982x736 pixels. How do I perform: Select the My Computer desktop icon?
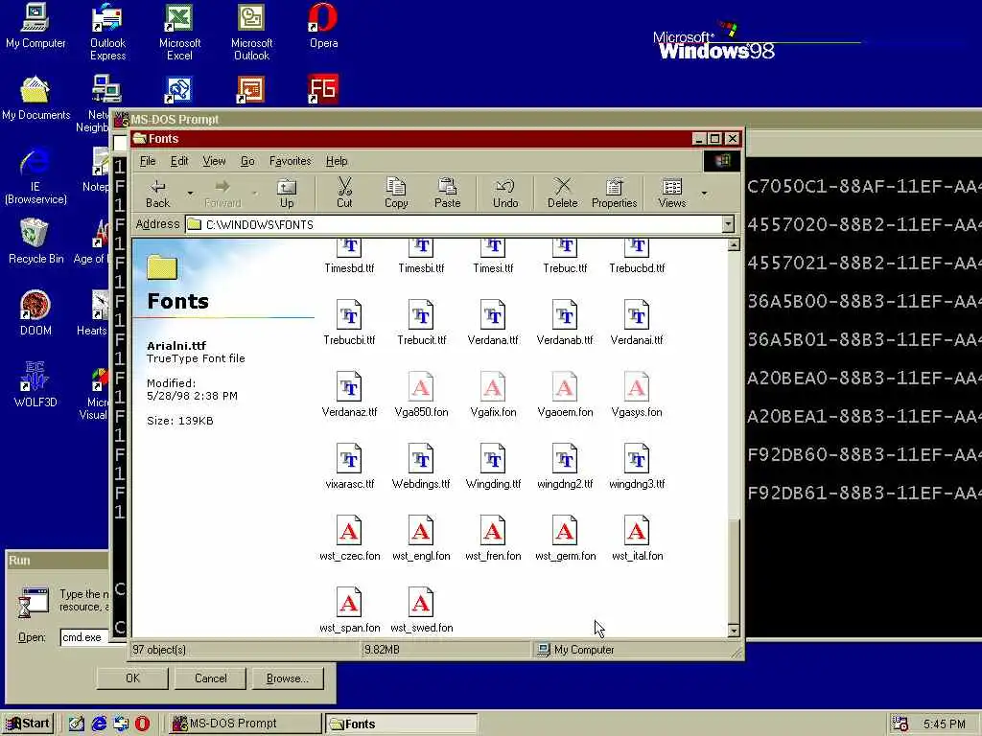(35, 26)
